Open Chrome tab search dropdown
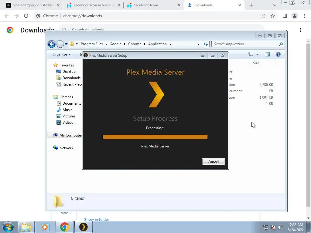 pos(275,5)
